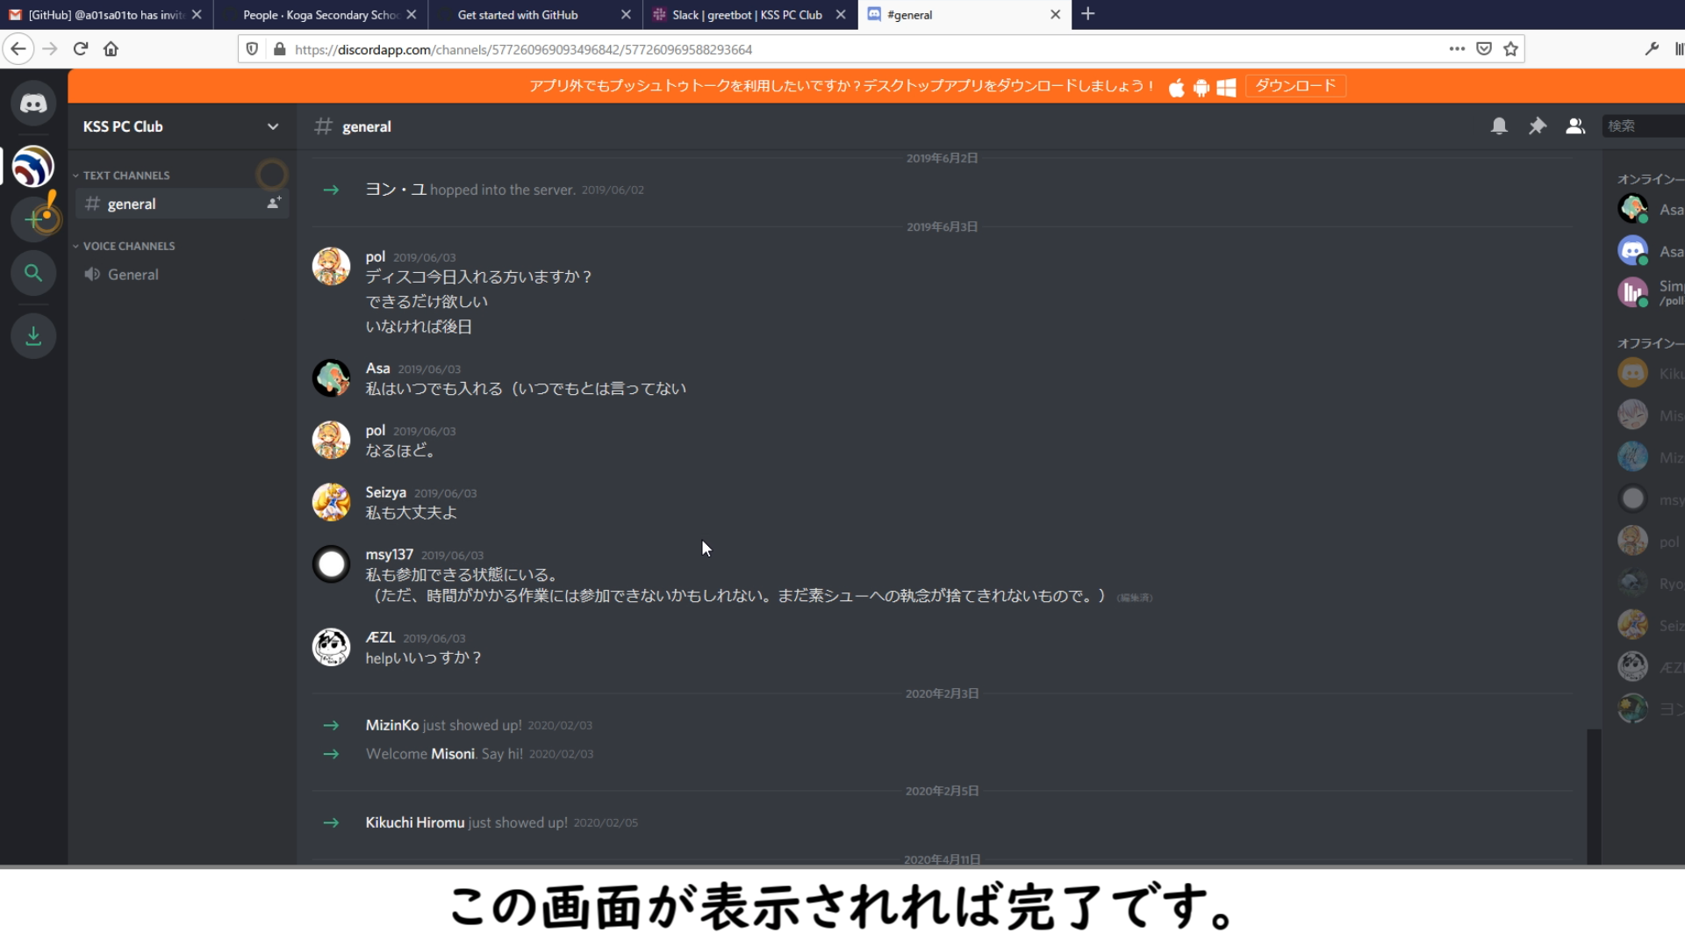Switch to Get started with GitHub tab

(x=518, y=15)
